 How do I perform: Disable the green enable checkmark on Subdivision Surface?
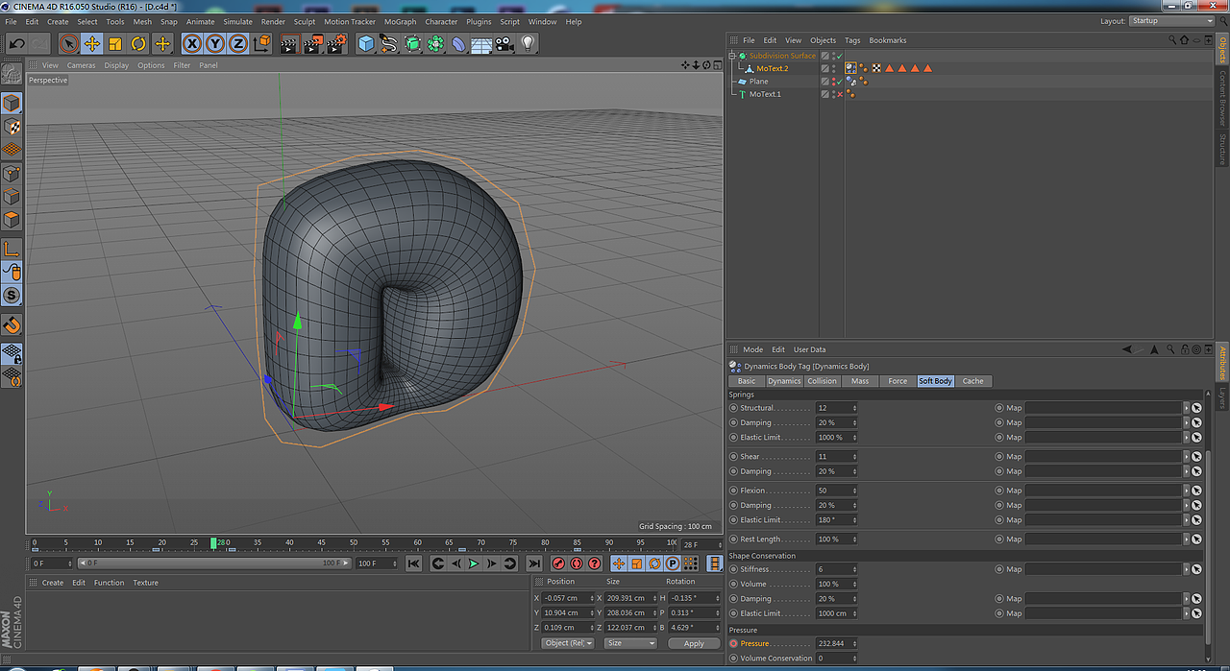point(839,56)
